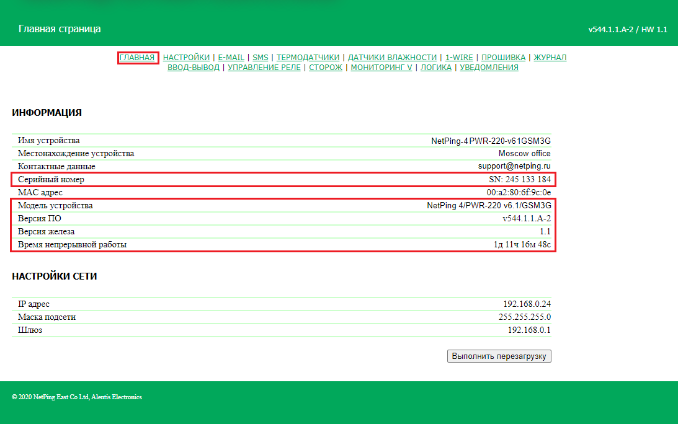Screen dimensions: 678x424
Task: Select model value NetPing 4/PWR-220 v6.1/GSM3G
Action: 489,205
